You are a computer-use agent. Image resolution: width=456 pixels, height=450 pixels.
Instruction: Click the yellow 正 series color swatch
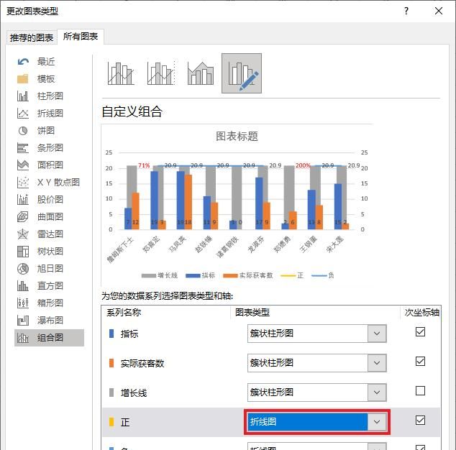(111, 422)
